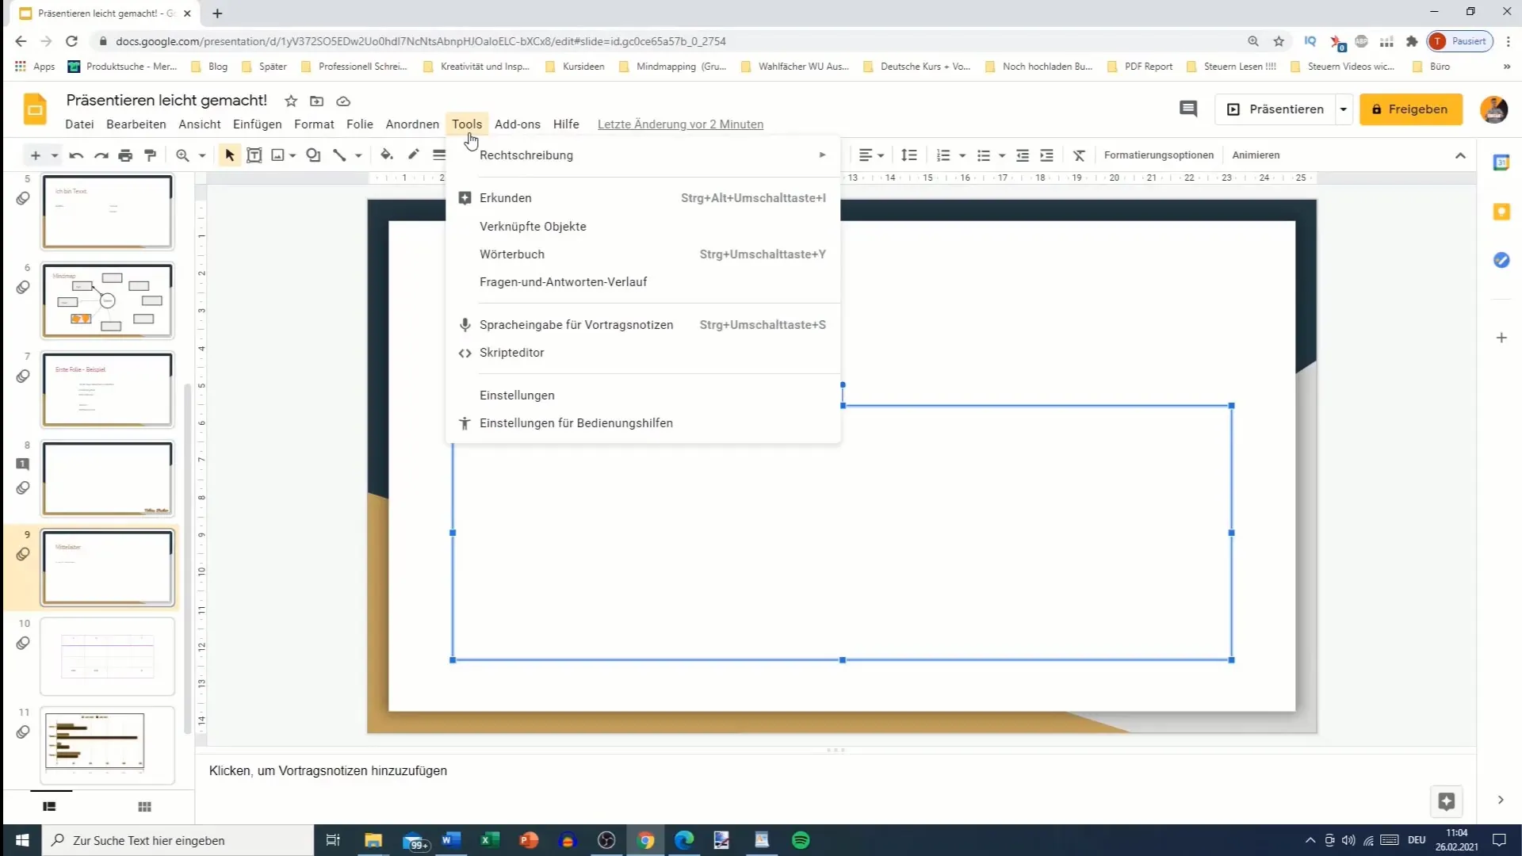Click the border color pencil icon
Screen dimensions: 1522x856
[413, 155]
